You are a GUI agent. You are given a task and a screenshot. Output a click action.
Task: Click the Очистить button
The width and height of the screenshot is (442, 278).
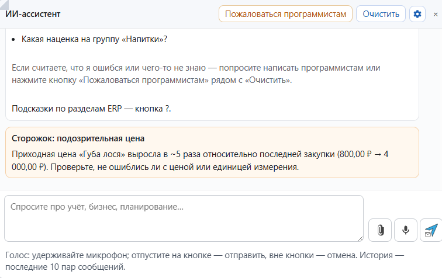[x=381, y=14]
